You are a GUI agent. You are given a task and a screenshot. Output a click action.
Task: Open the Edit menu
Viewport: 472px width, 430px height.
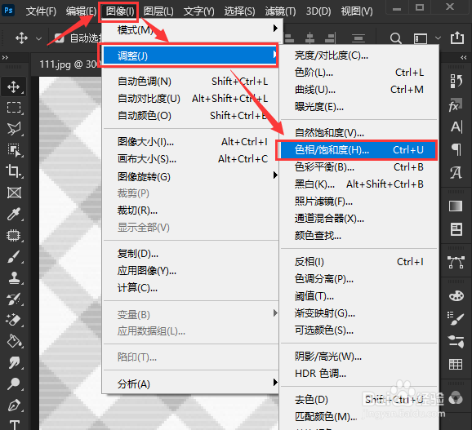coord(81,11)
